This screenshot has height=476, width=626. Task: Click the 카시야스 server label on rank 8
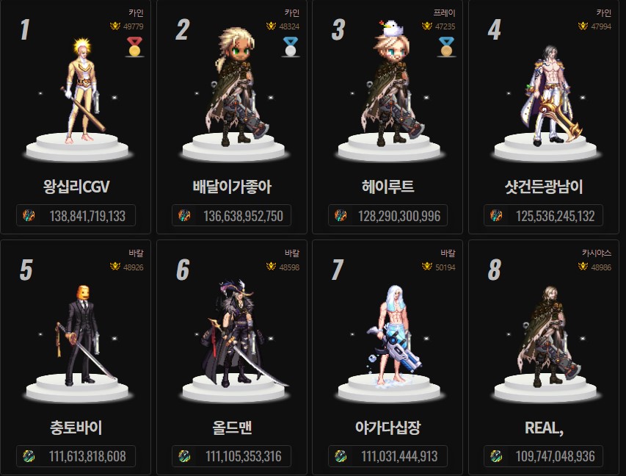[597, 253]
